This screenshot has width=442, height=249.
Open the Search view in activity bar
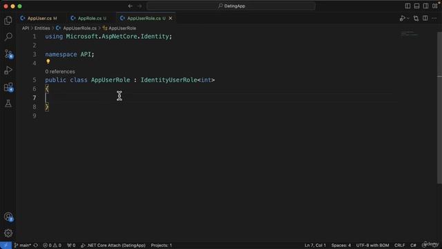8,37
